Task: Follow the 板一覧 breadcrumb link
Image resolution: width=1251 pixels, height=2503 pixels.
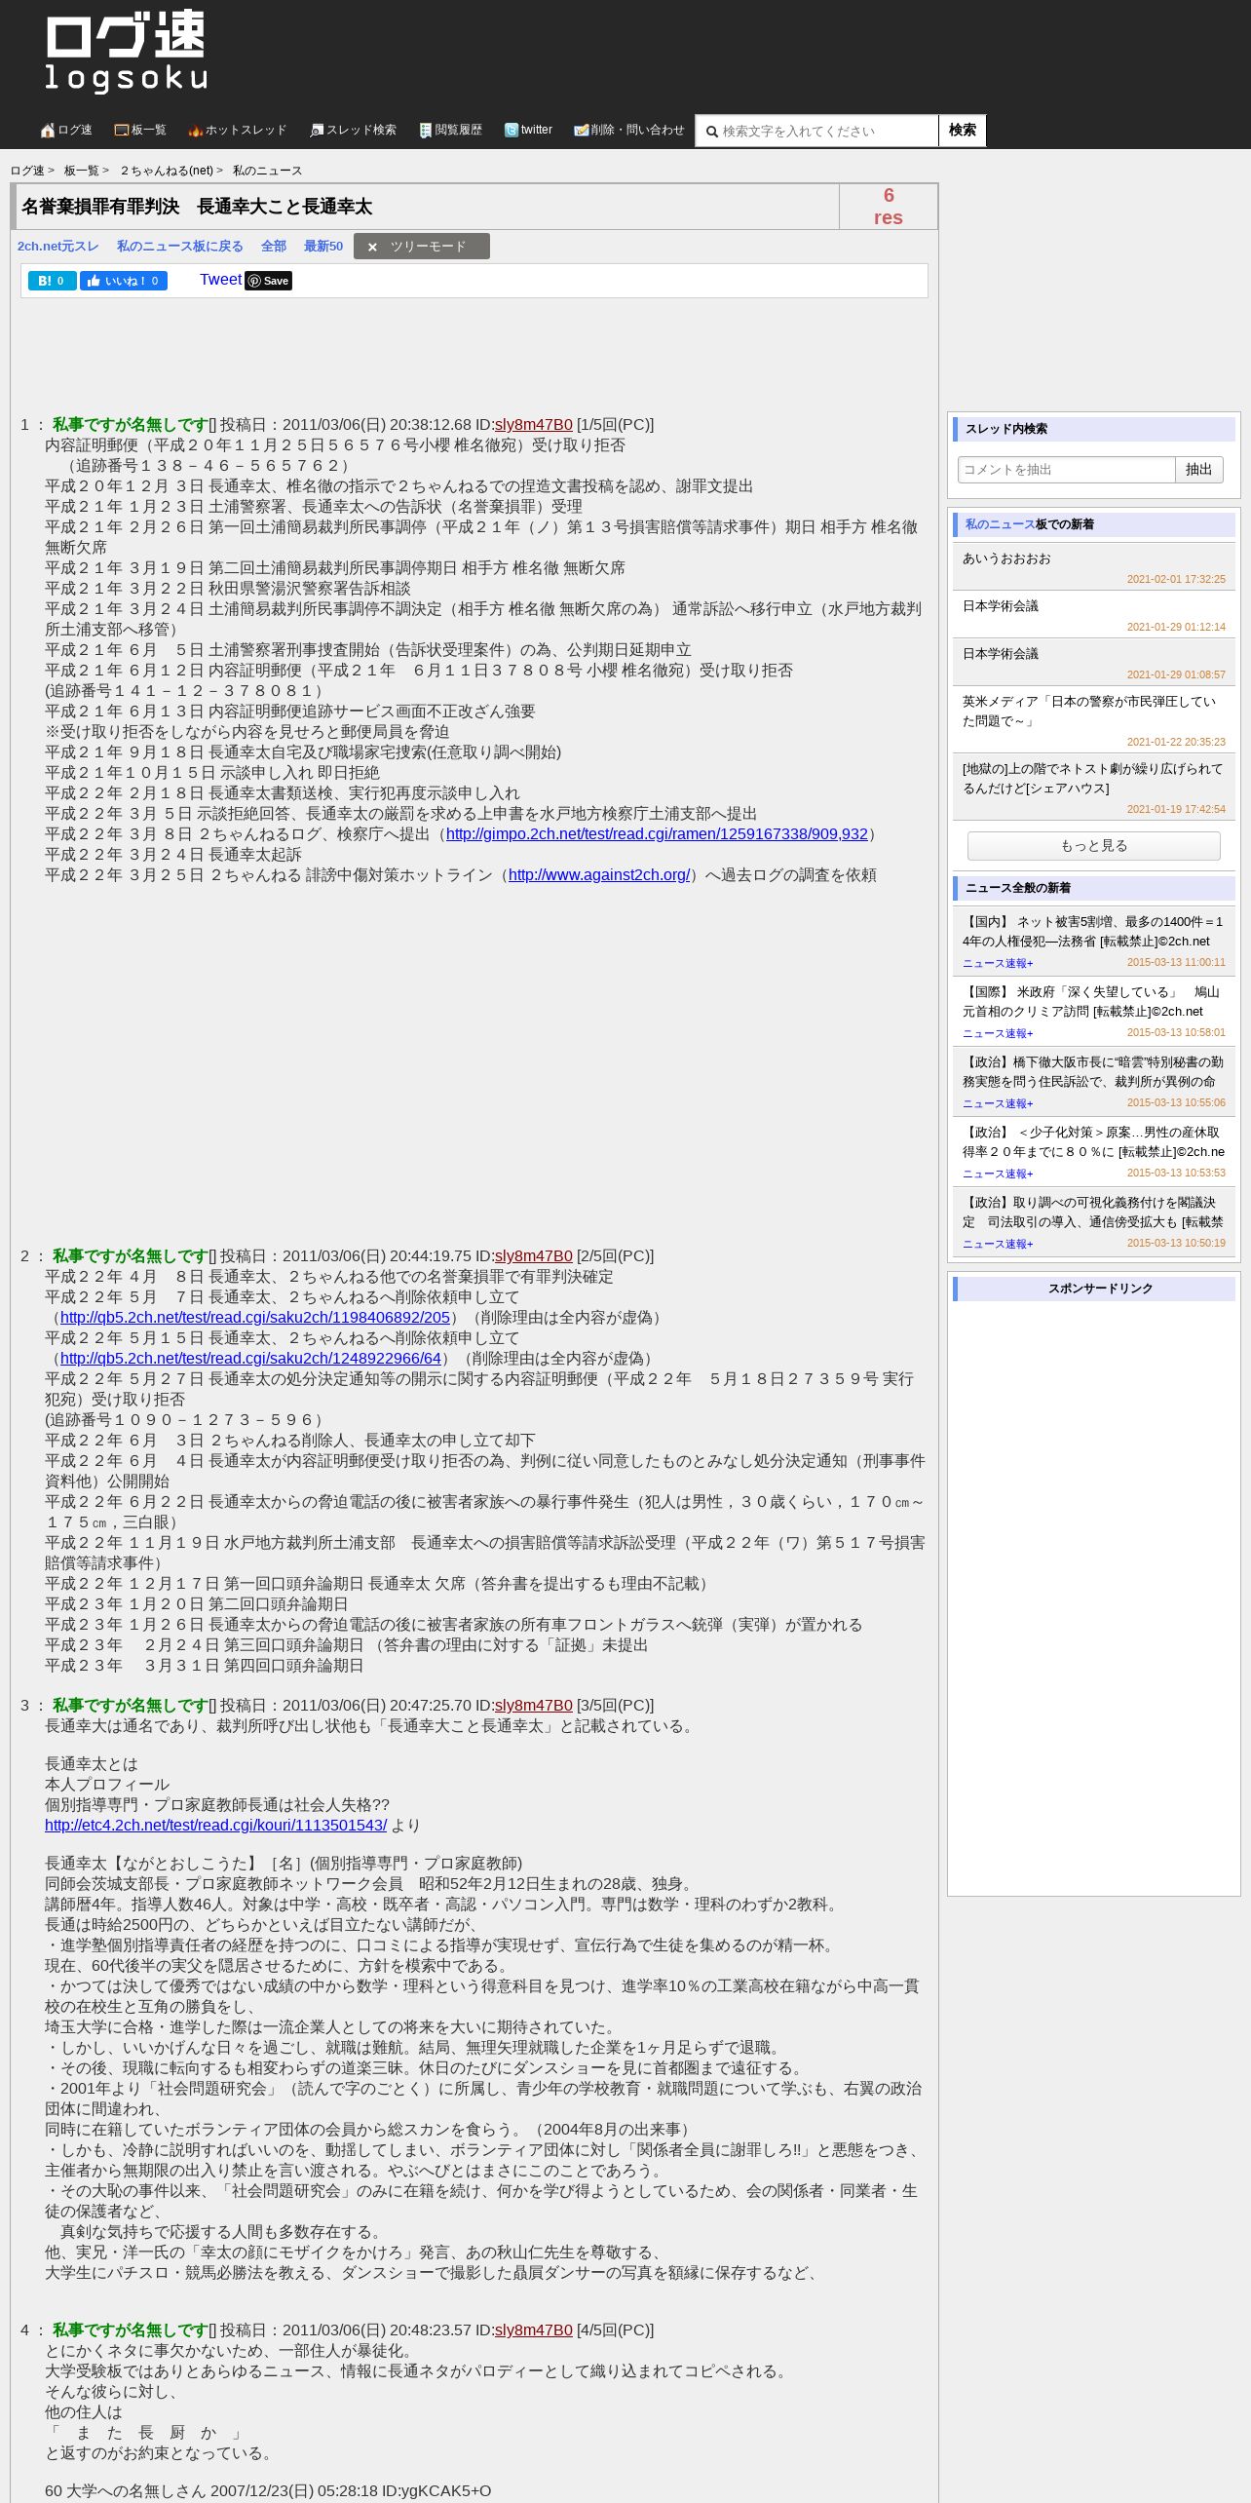Action: point(82,171)
